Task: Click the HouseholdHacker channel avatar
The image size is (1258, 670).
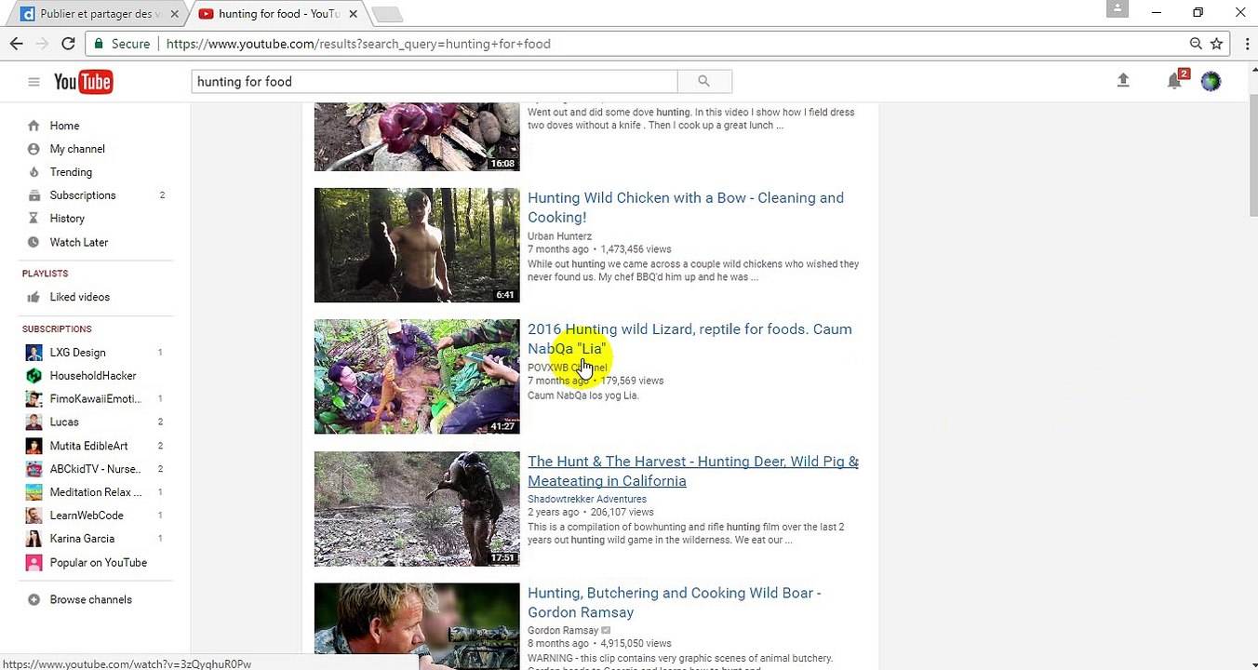Action: [x=33, y=376]
